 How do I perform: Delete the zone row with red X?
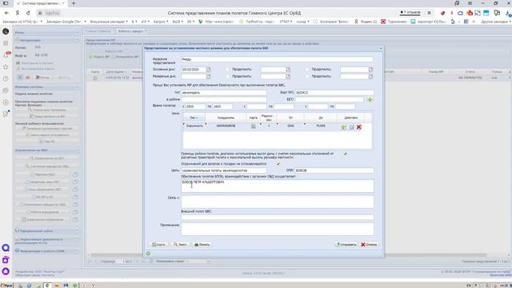coord(359,127)
